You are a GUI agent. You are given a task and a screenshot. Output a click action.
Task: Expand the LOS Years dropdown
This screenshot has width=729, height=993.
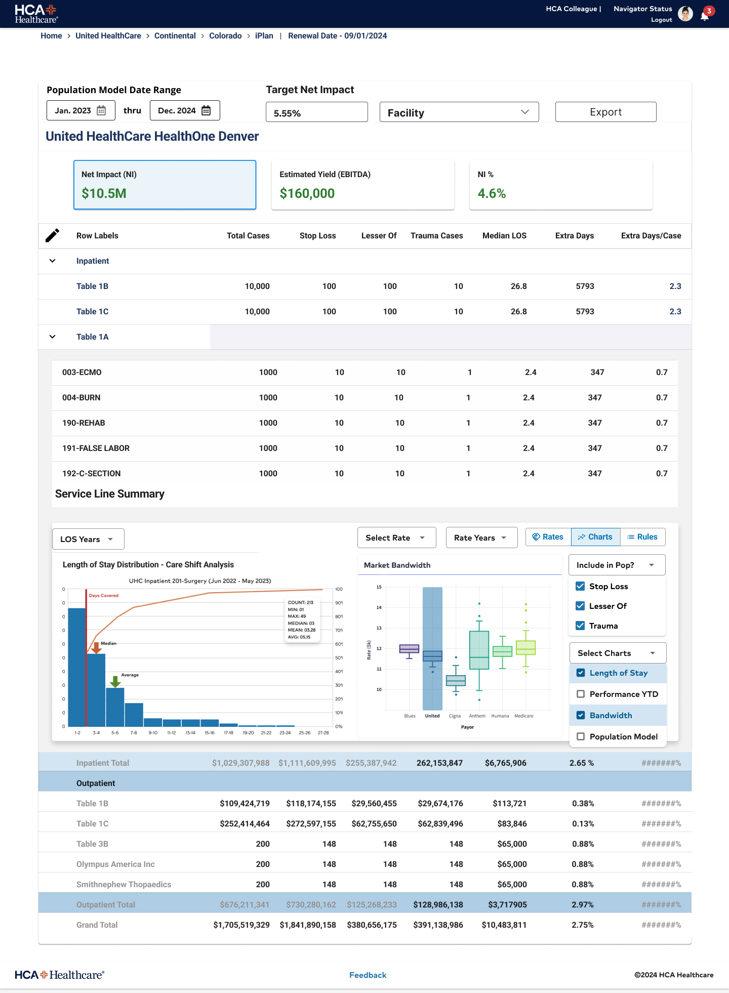88,539
